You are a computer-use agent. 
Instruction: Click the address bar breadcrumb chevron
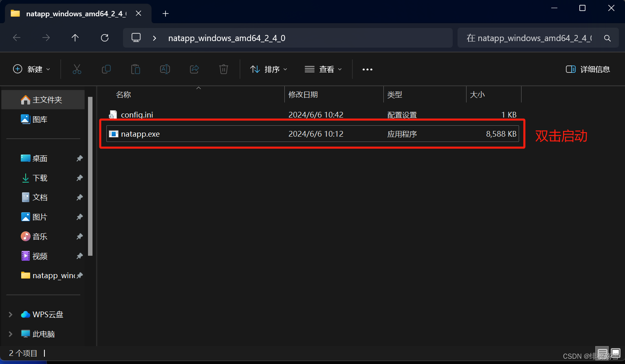tap(154, 38)
